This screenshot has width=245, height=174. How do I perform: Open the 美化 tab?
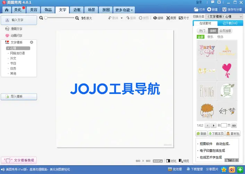pos(18,10)
